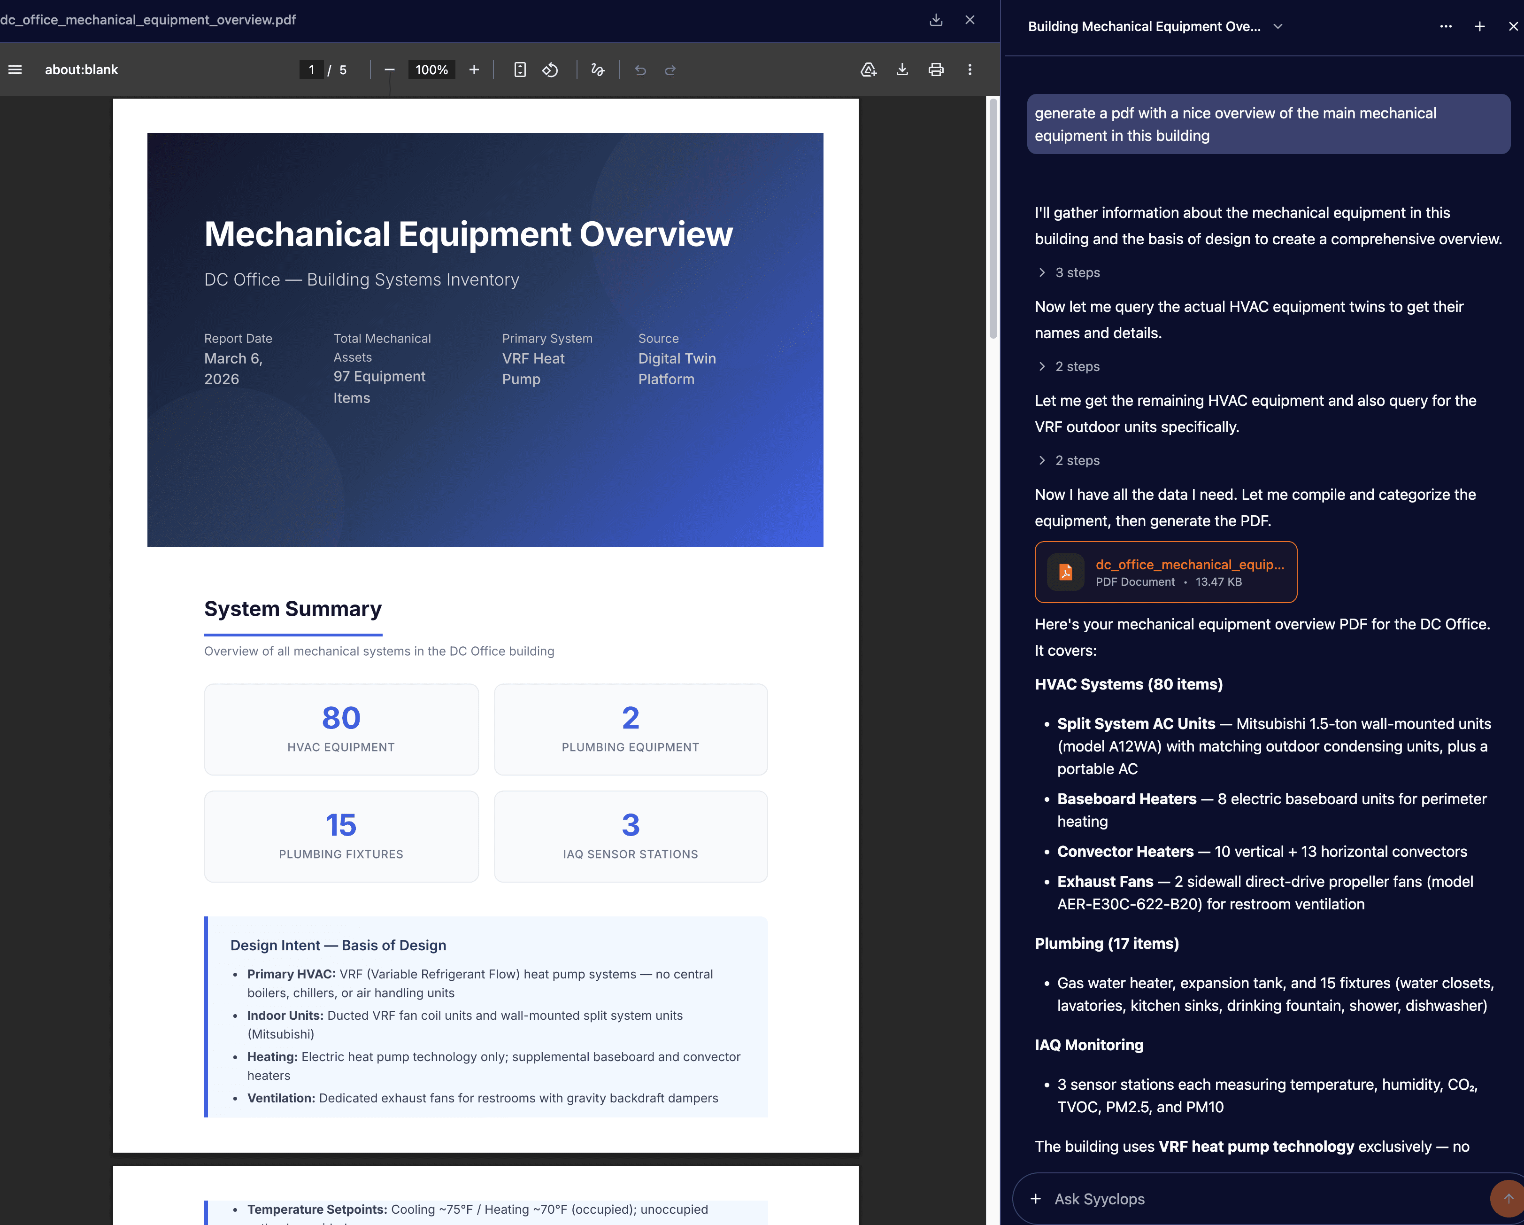Click the redo arrow in PDF toolbar
This screenshot has height=1225, width=1524.
(670, 70)
